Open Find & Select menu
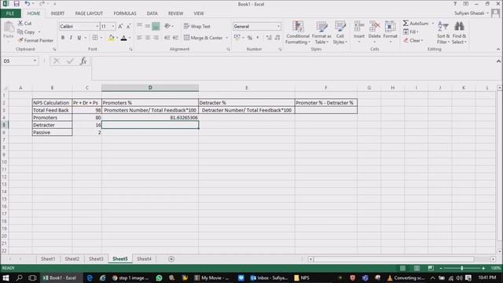The image size is (503, 283). (459, 32)
